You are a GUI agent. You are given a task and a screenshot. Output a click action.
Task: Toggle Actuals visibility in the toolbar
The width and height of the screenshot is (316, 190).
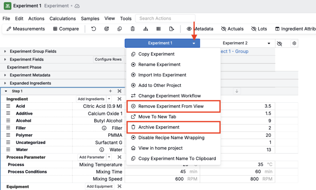[x=232, y=29]
